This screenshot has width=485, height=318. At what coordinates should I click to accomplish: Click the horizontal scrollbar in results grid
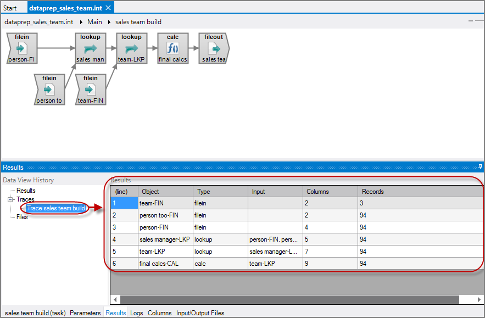[x=289, y=299]
